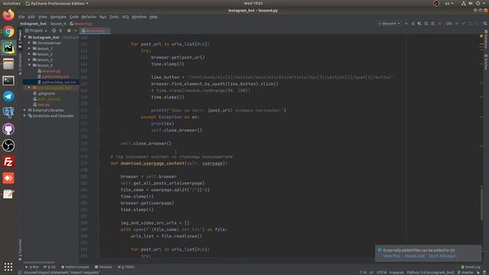Select .gitignore file in the tree

point(44,93)
